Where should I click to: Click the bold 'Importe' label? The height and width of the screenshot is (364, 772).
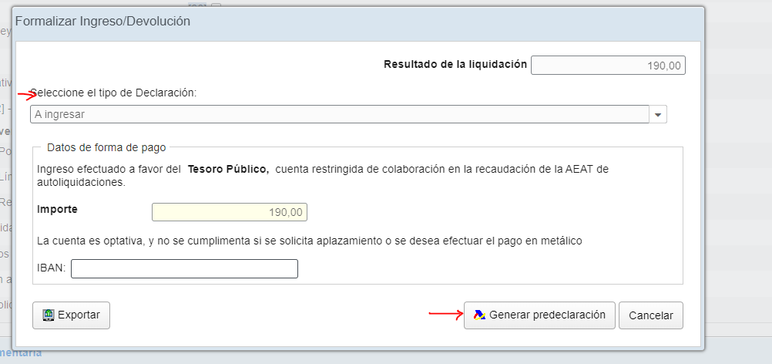[x=57, y=209]
